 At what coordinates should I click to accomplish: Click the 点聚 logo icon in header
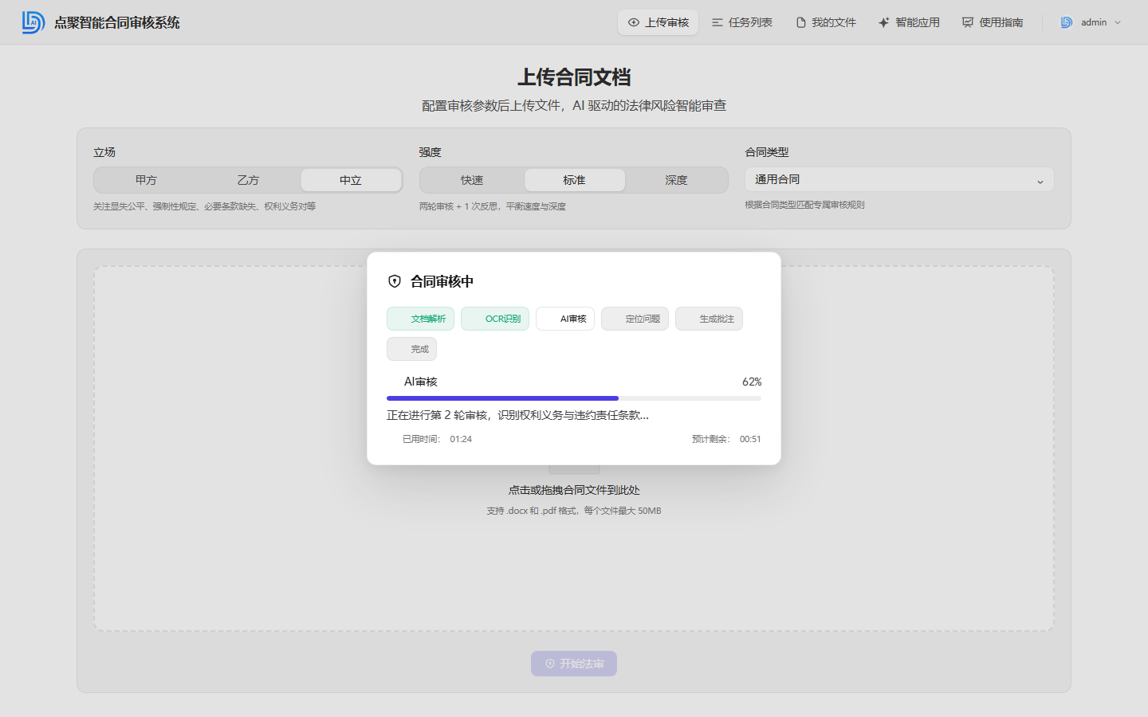(33, 22)
